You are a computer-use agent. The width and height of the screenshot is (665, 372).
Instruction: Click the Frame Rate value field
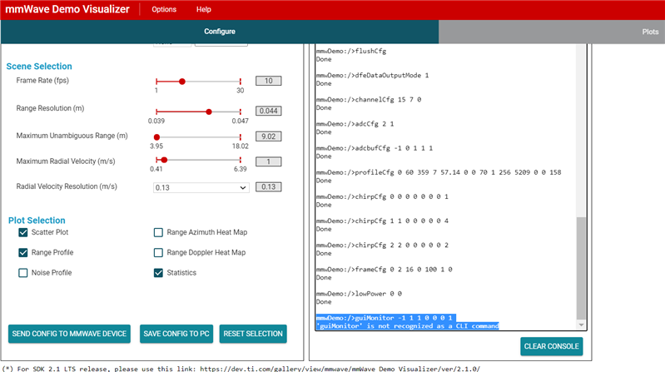pyautogui.click(x=269, y=81)
